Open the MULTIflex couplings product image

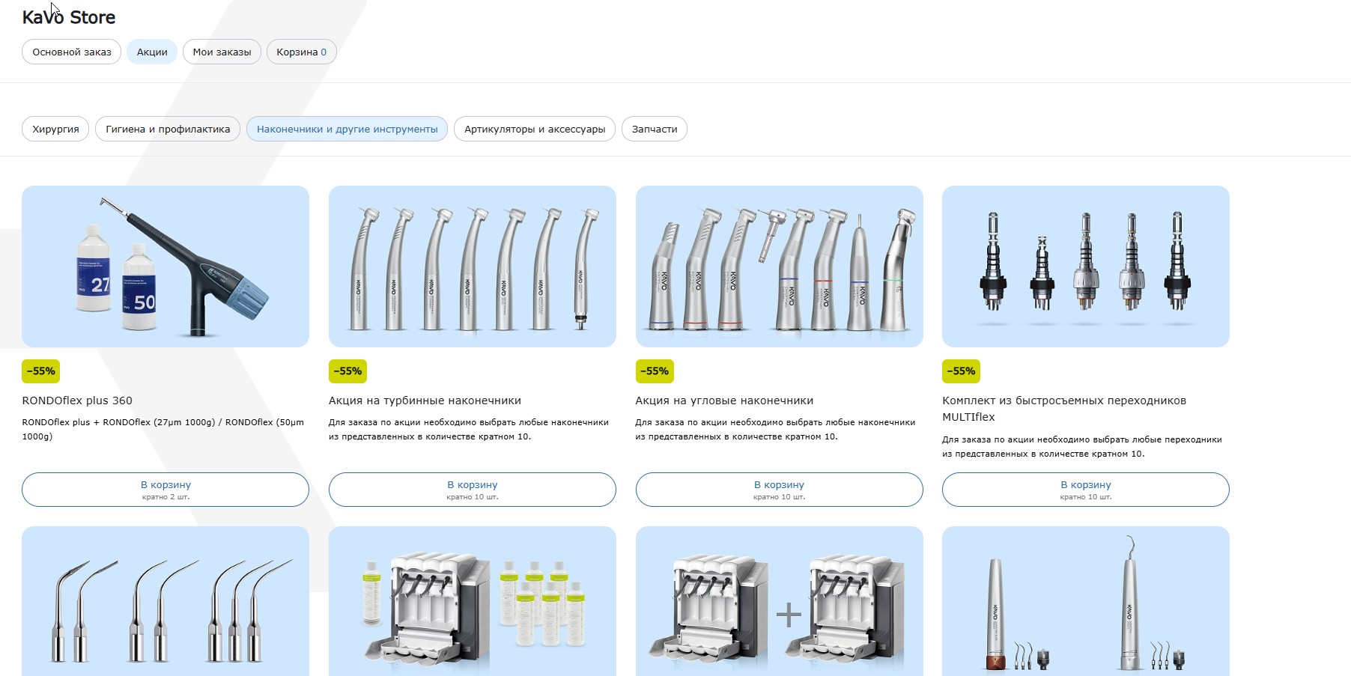pos(1086,267)
